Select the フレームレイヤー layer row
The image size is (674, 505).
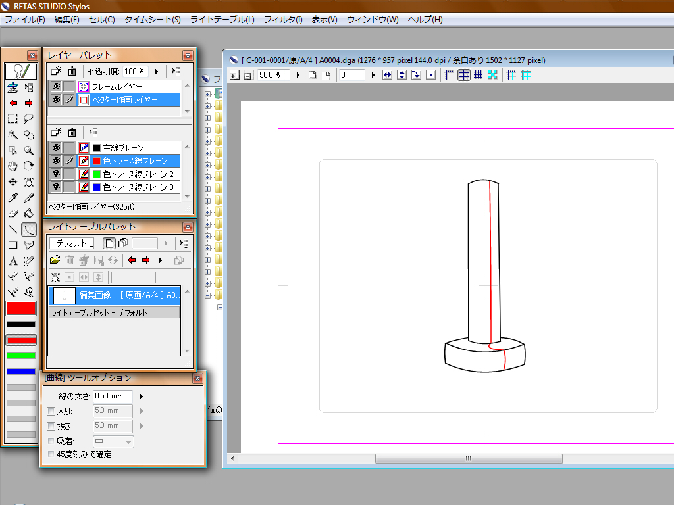[128, 86]
